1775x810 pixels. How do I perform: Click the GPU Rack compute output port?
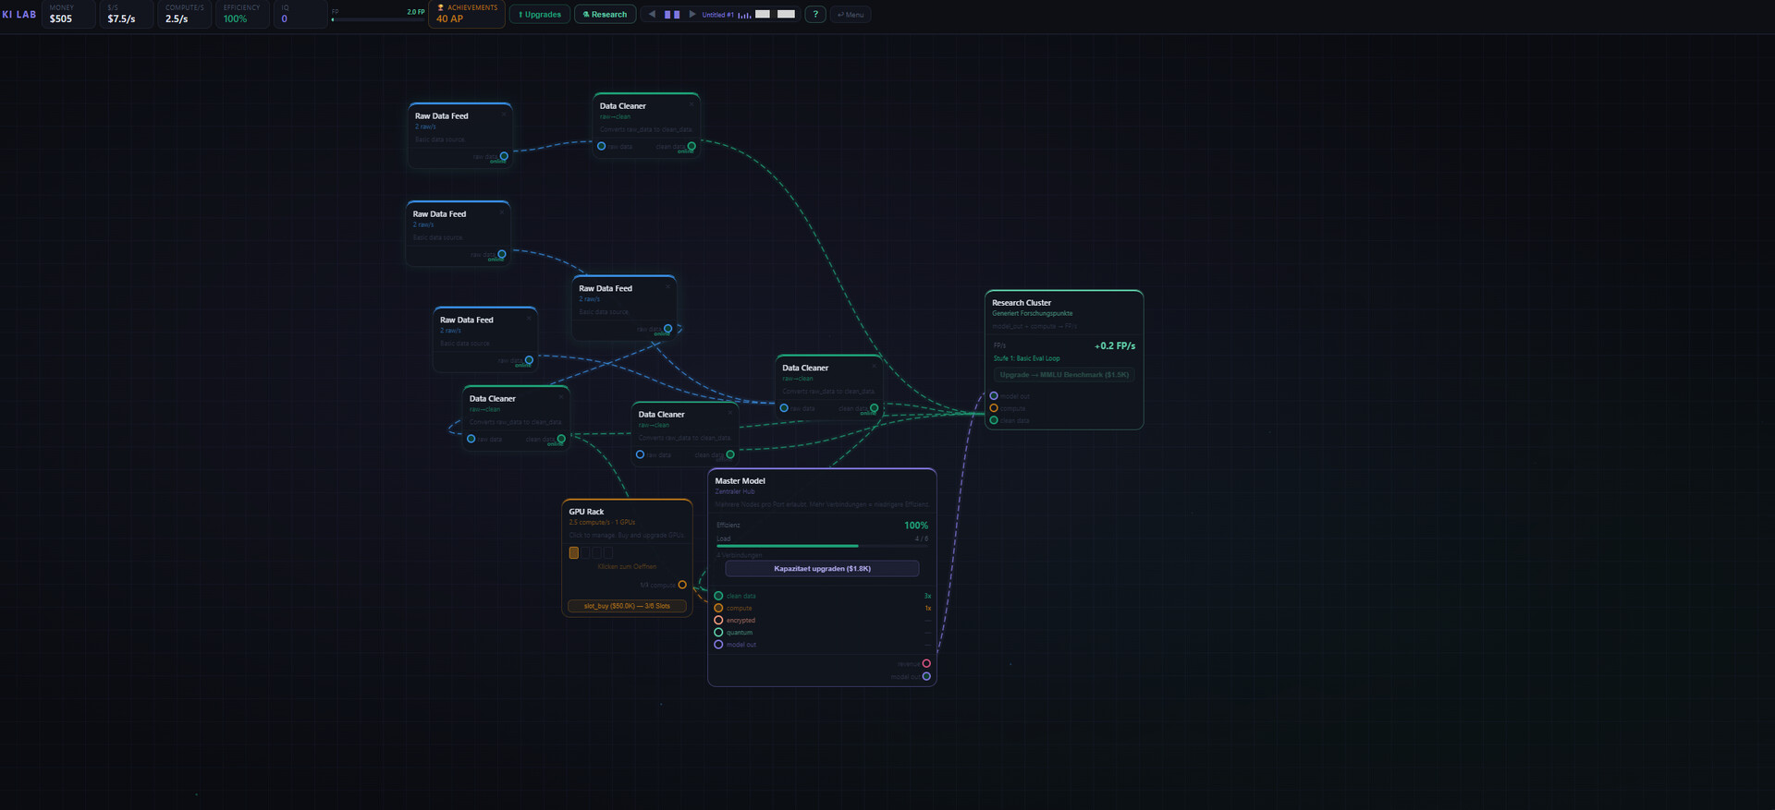(x=682, y=585)
